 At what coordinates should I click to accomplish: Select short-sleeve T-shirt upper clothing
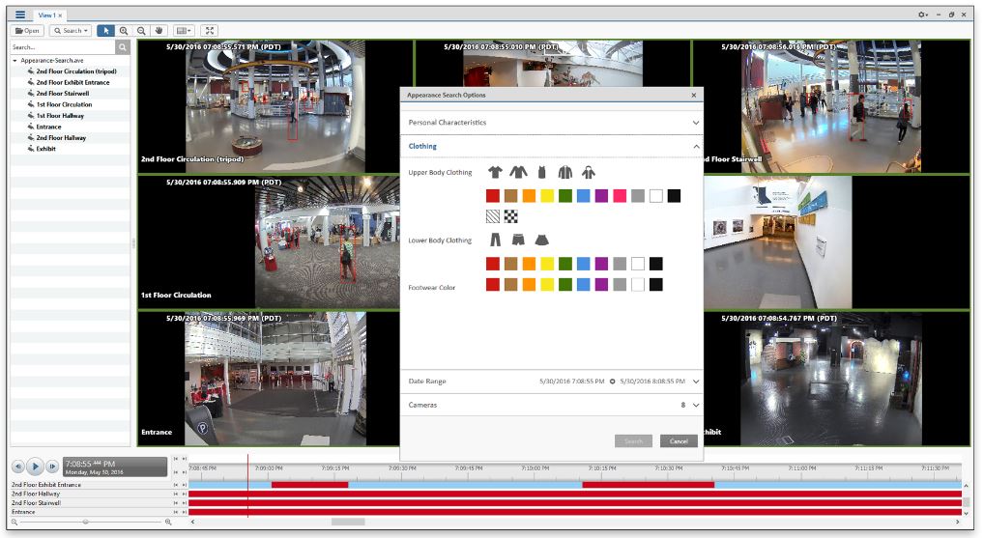coord(495,172)
